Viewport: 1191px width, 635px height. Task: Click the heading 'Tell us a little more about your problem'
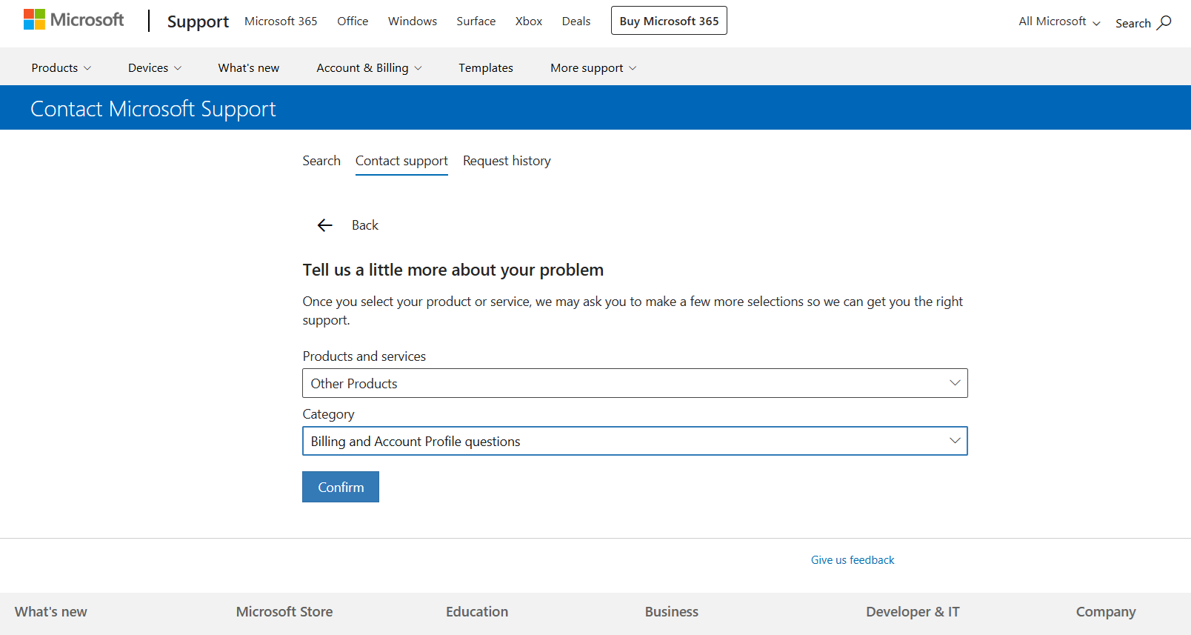(453, 270)
